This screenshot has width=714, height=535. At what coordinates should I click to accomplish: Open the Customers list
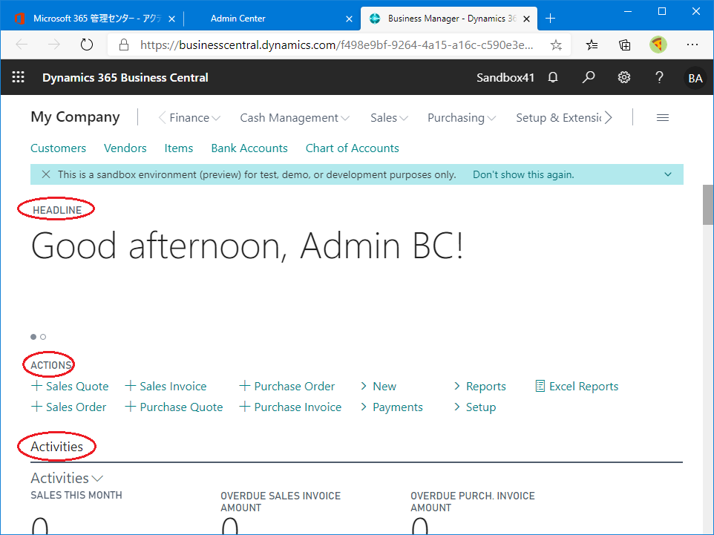point(59,148)
